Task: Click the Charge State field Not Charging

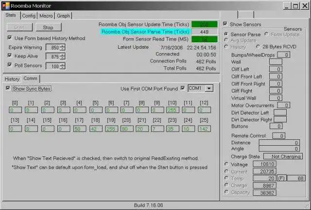Action: click(x=283, y=156)
